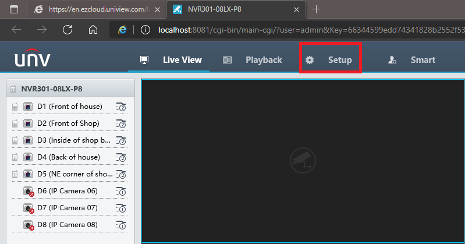Click the stream type icon for D2
Viewport: 465px width, 244px height.
(121, 123)
